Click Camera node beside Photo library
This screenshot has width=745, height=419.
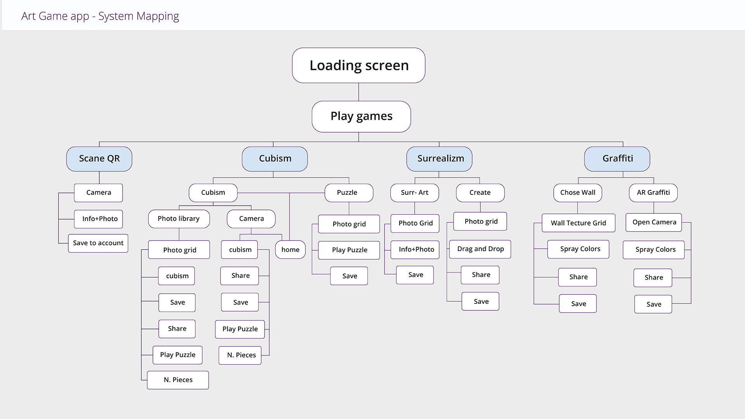[251, 219]
